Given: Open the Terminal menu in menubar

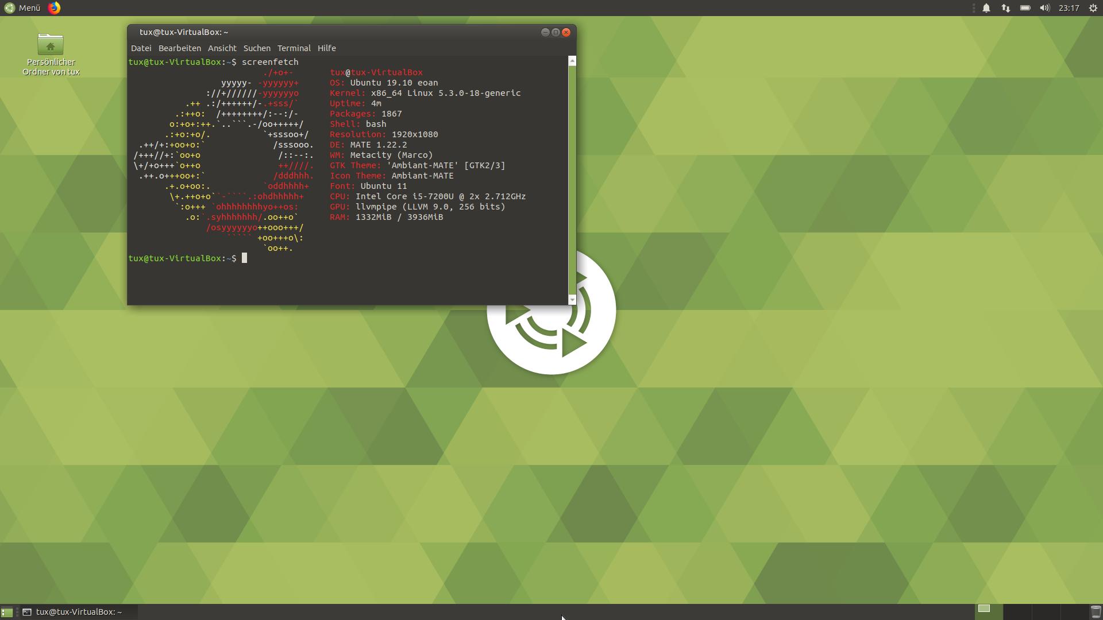Looking at the screenshot, I should coord(294,48).
